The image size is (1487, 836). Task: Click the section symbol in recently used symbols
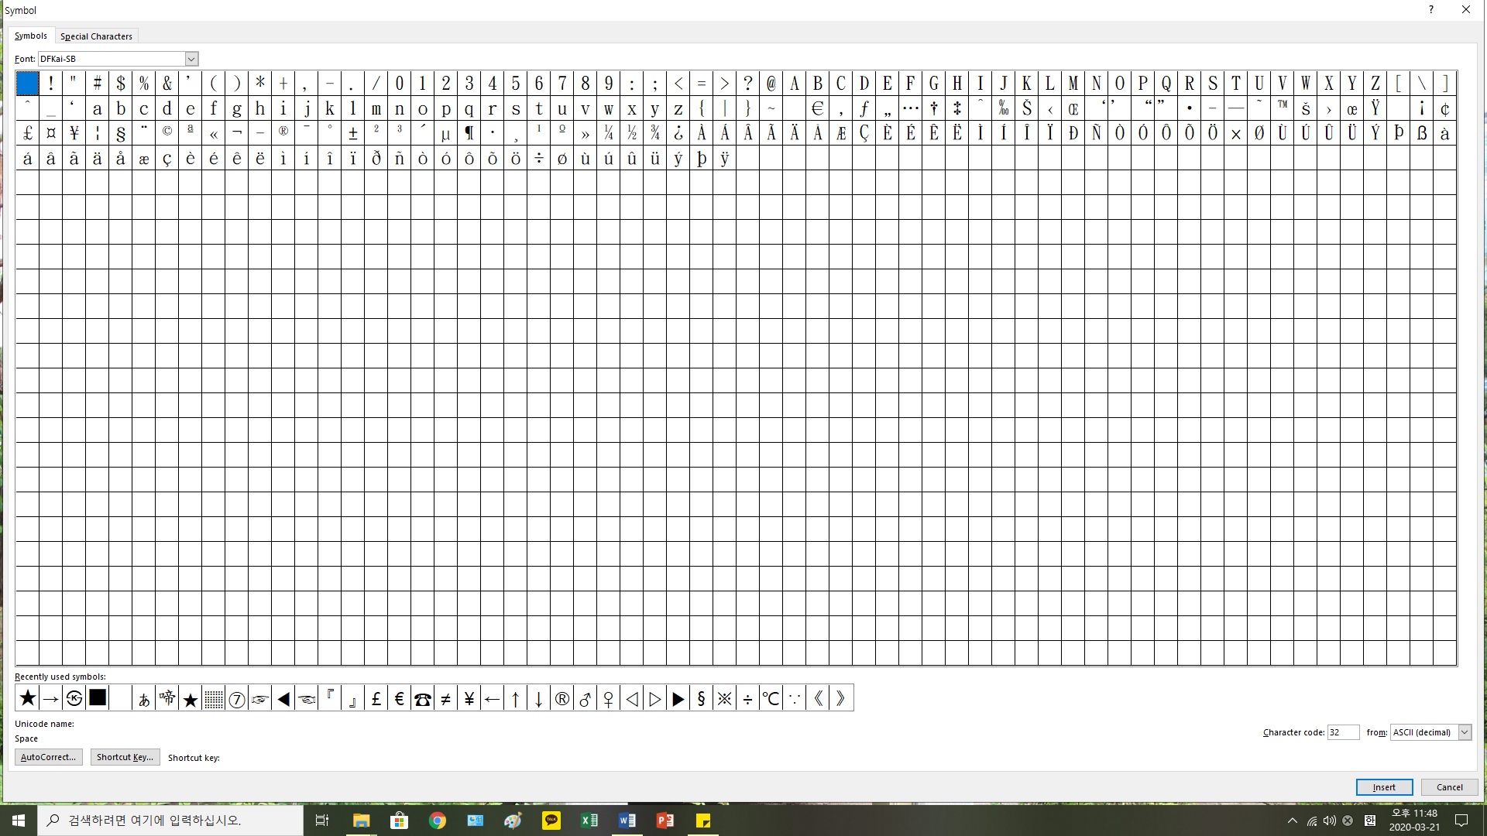click(x=702, y=698)
